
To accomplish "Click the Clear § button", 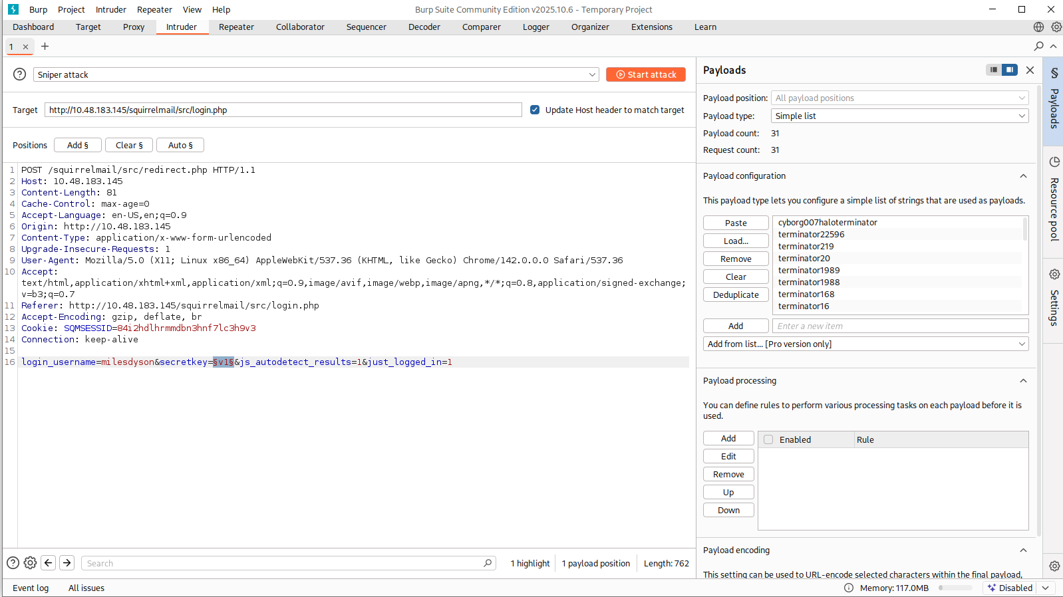I will 129,145.
